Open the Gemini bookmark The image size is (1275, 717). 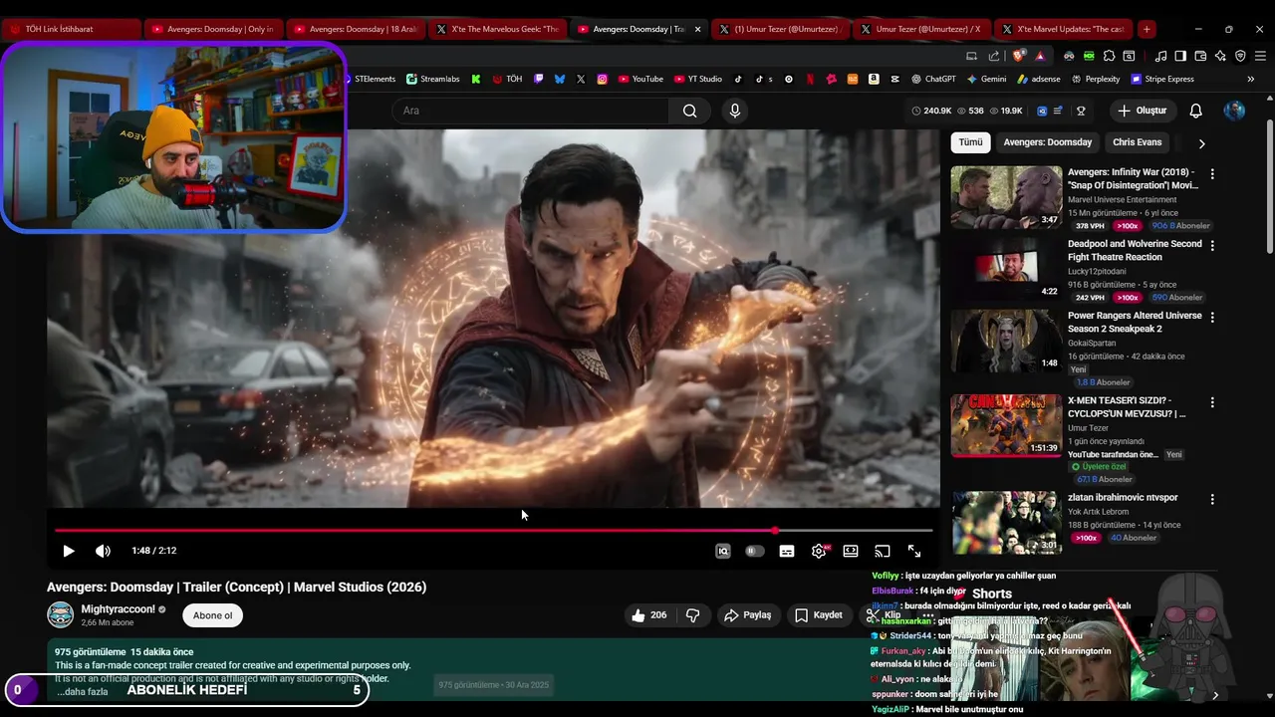[x=986, y=79]
